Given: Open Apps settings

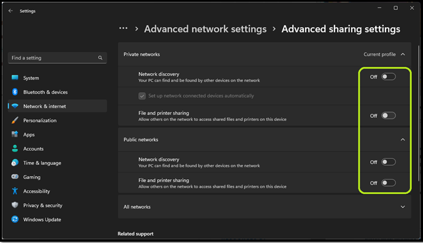Looking at the screenshot, I should [58, 134].
